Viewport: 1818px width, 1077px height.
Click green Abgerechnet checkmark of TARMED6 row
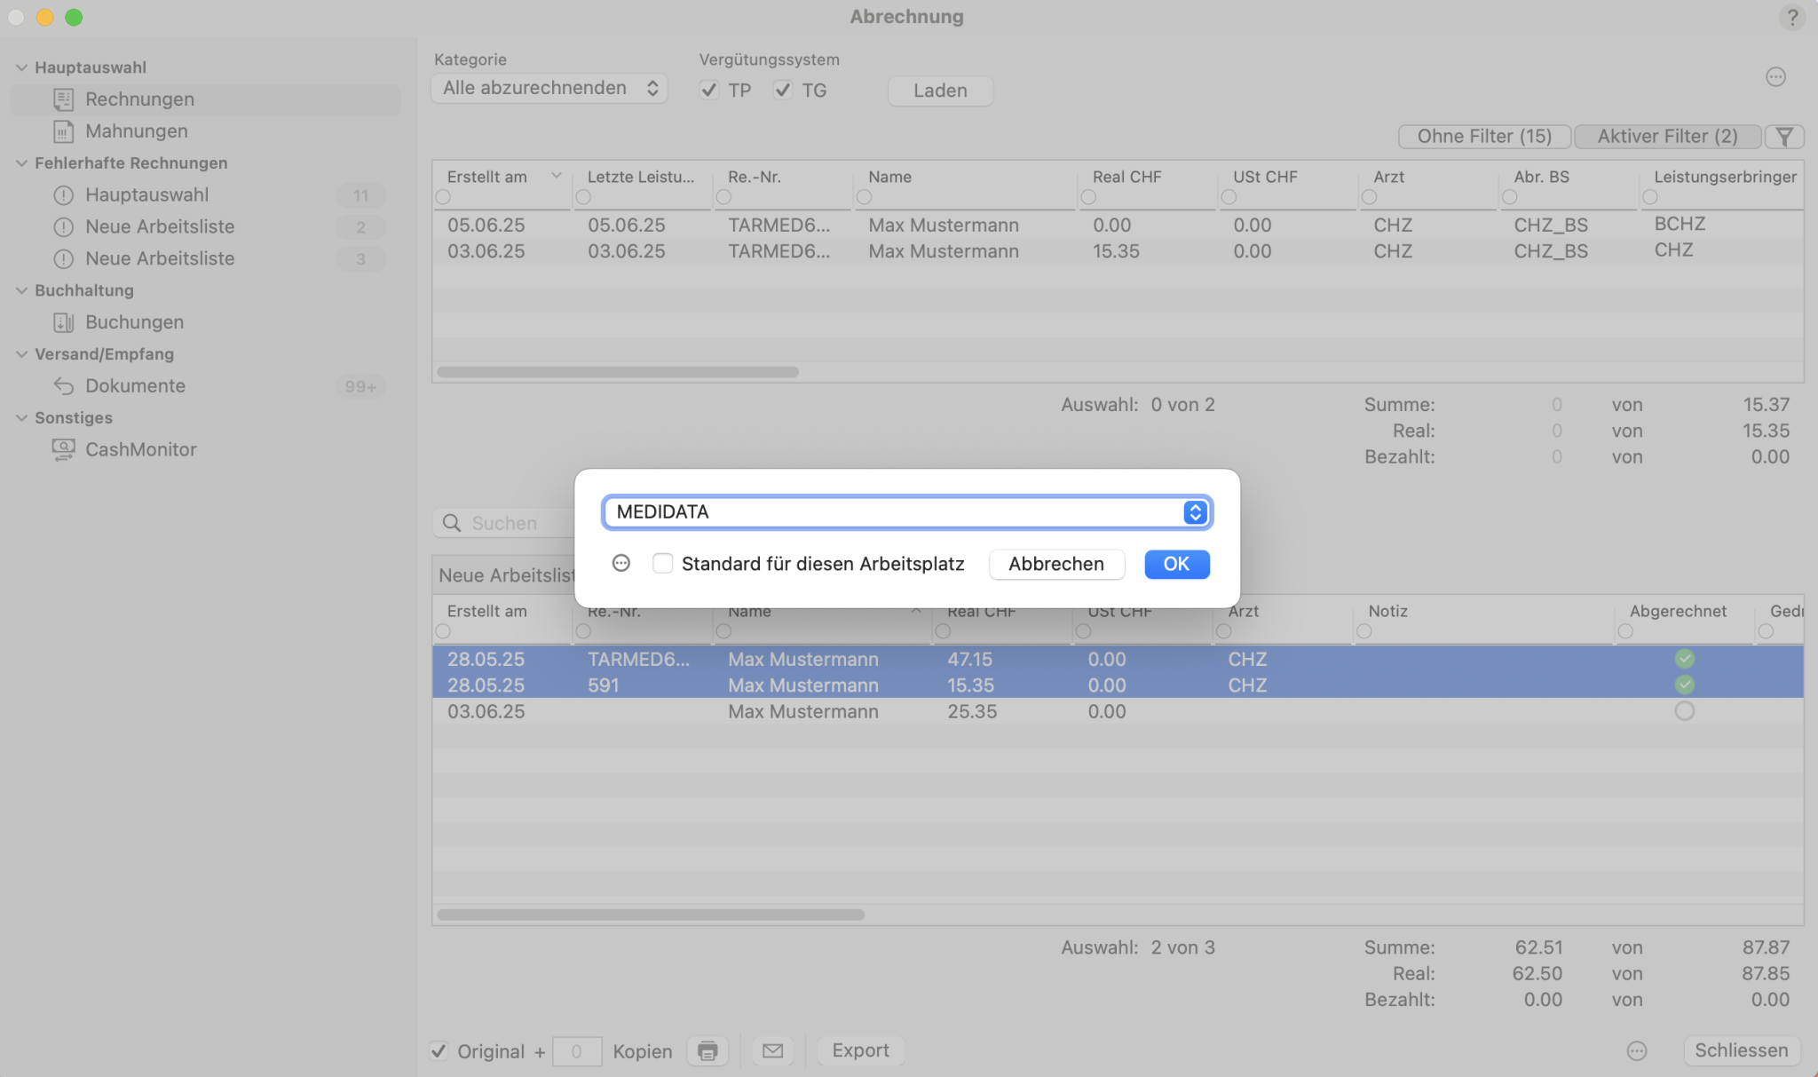(1684, 659)
